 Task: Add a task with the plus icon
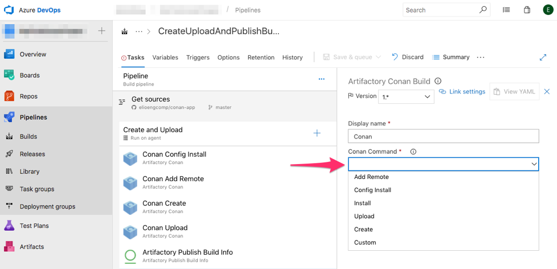(x=317, y=133)
